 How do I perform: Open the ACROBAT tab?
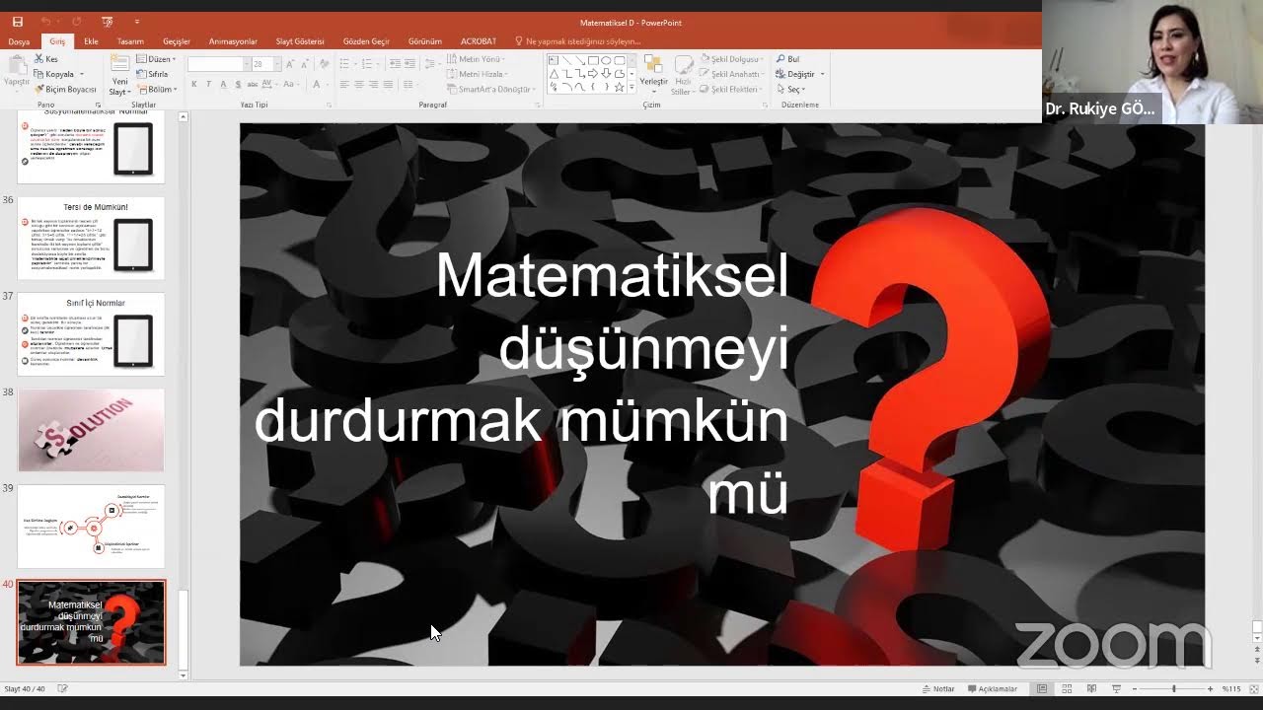[x=479, y=41]
